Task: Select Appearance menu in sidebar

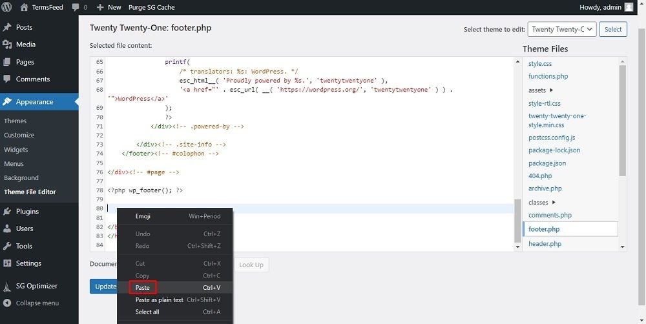Action: click(x=39, y=102)
